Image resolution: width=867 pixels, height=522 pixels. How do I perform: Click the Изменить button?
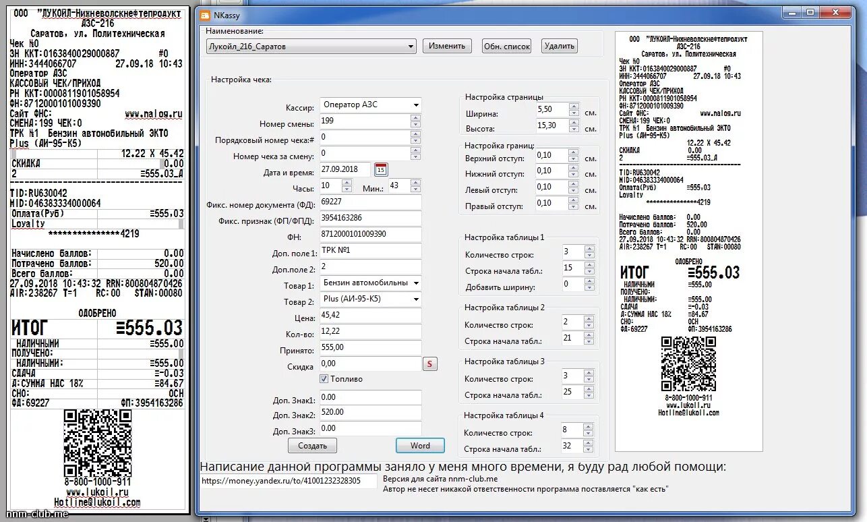click(447, 46)
